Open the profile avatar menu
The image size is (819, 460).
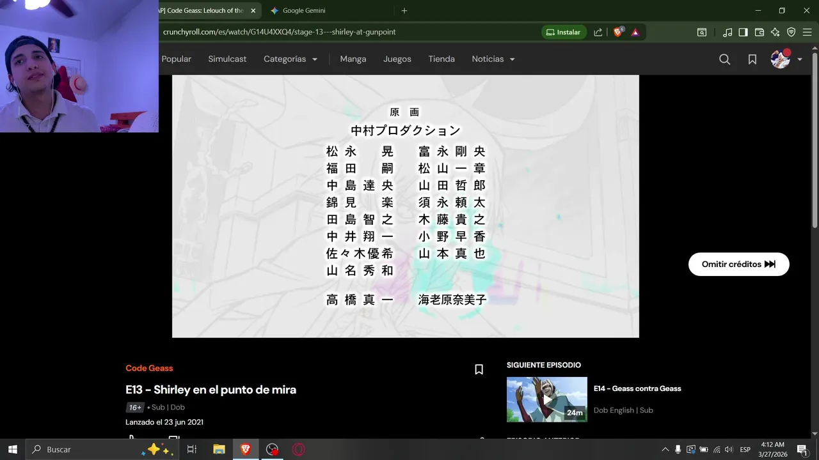coord(781,59)
